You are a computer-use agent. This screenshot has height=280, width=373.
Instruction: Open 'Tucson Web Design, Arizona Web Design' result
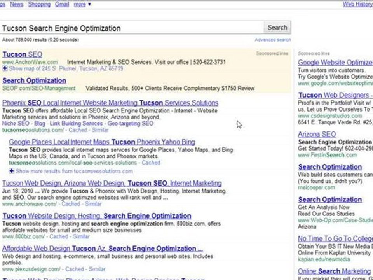point(112,183)
